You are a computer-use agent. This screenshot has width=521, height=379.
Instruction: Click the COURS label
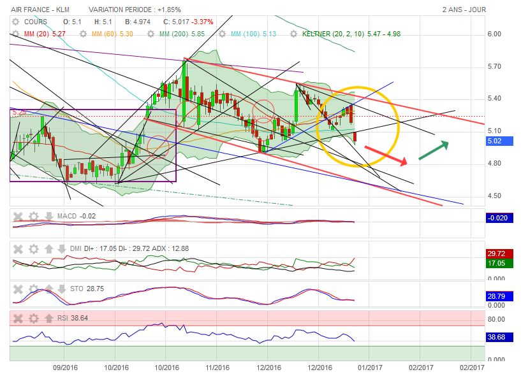(36, 22)
